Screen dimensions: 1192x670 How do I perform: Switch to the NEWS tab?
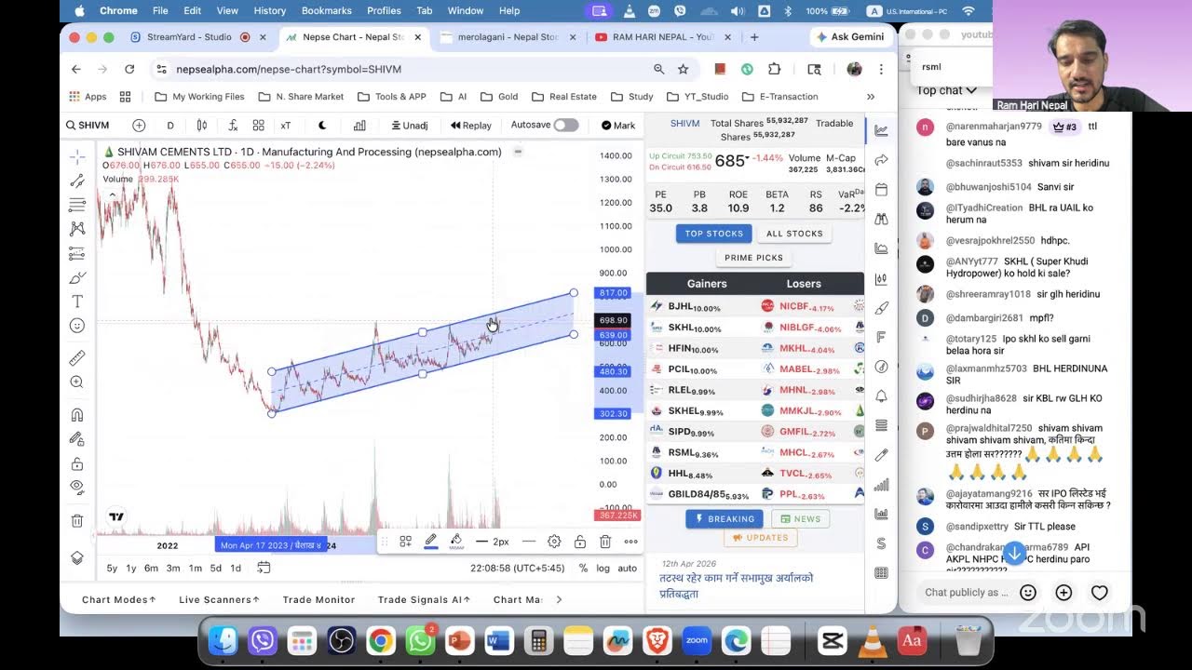coord(800,519)
